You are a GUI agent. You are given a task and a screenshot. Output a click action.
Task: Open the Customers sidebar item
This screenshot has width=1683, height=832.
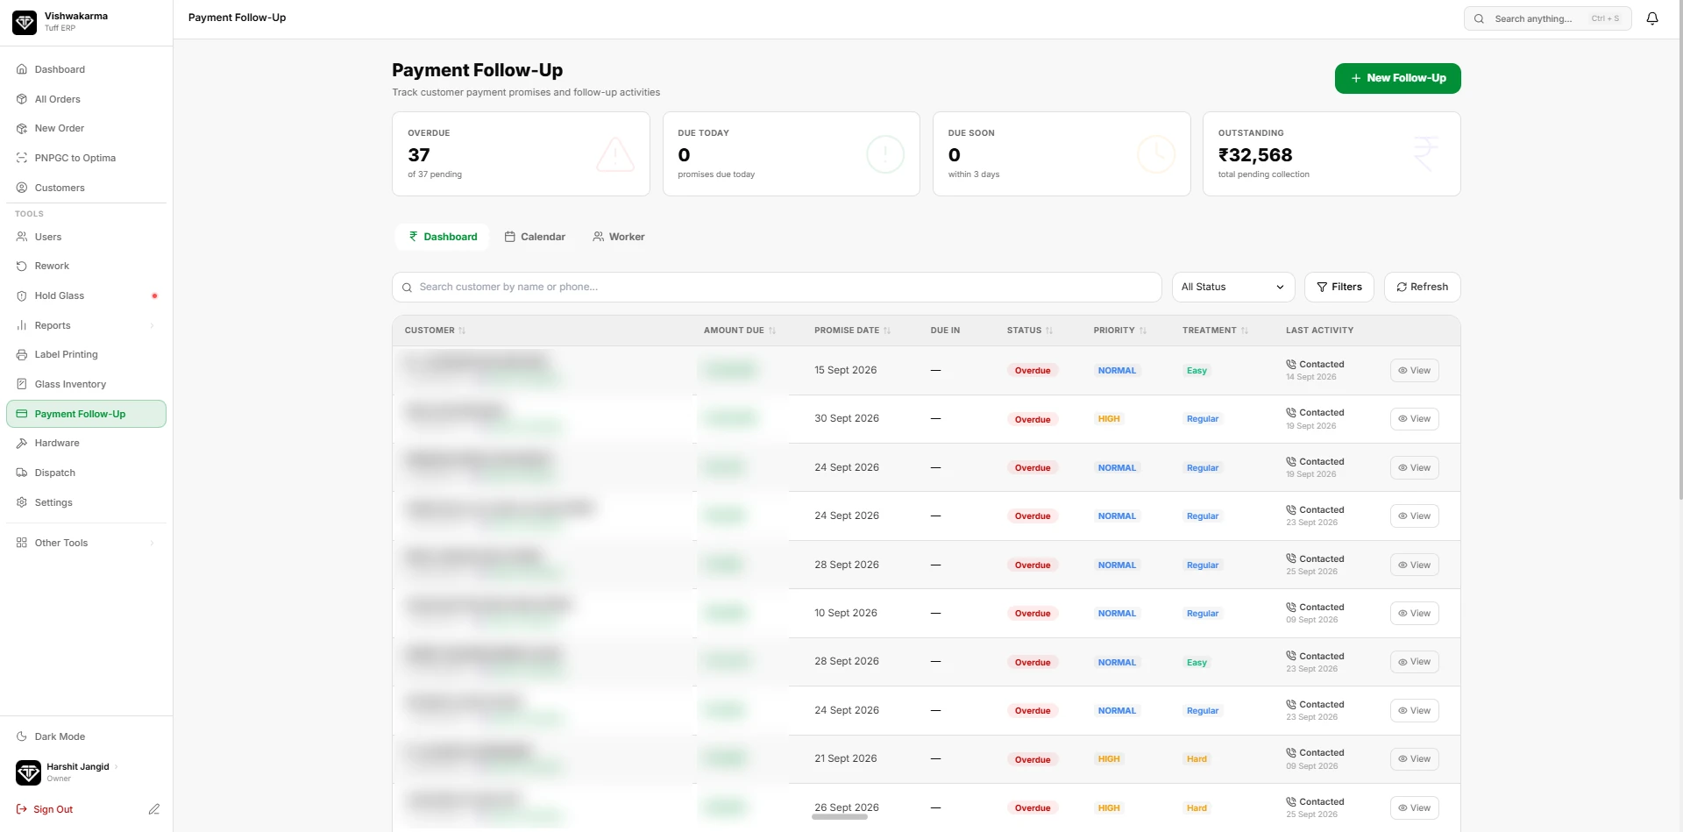(86, 188)
